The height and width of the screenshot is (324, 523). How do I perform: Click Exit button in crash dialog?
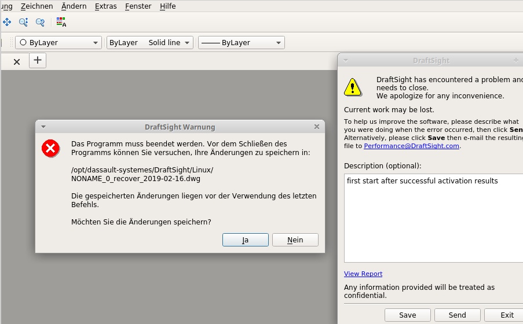pyautogui.click(x=505, y=315)
